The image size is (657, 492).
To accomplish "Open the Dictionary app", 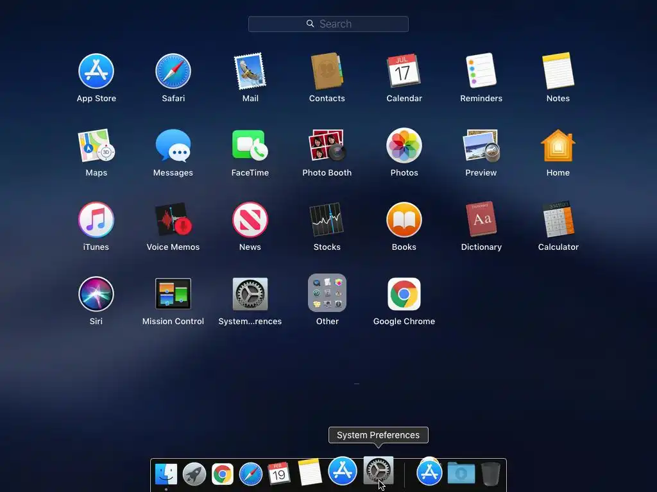I will pos(481,219).
